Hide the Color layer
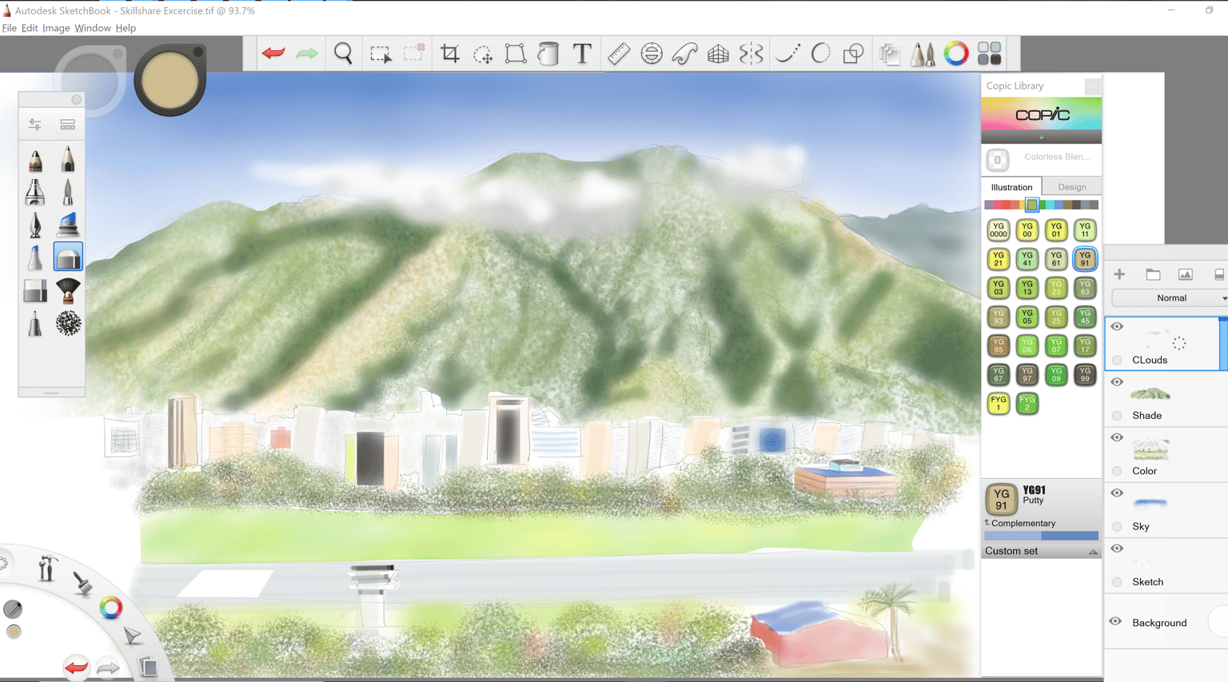The image size is (1228, 682). click(x=1117, y=437)
